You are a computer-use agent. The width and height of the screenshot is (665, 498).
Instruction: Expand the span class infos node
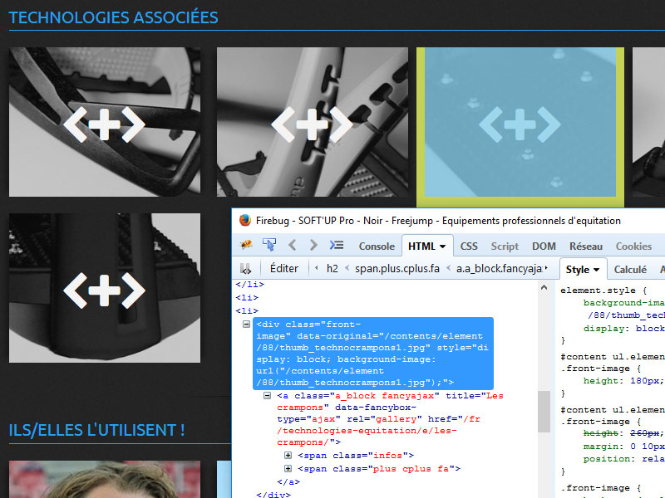click(288, 455)
